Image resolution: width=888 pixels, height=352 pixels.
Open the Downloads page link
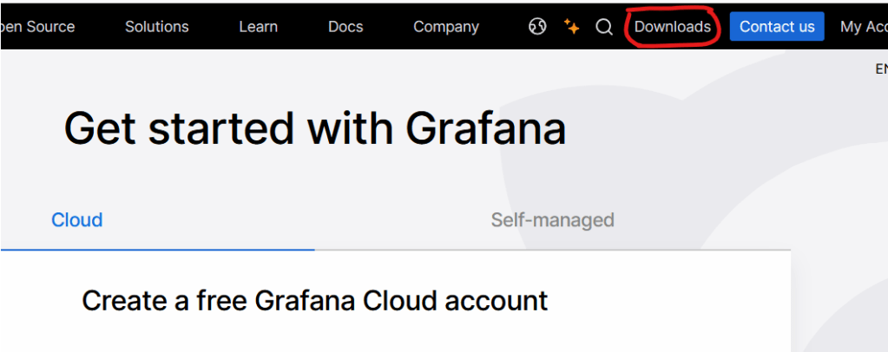[673, 27]
